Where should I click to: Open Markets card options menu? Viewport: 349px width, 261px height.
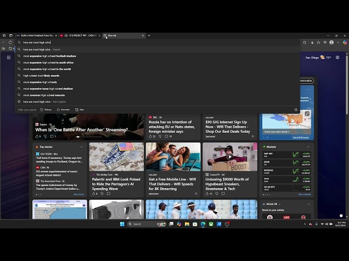(309, 147)
